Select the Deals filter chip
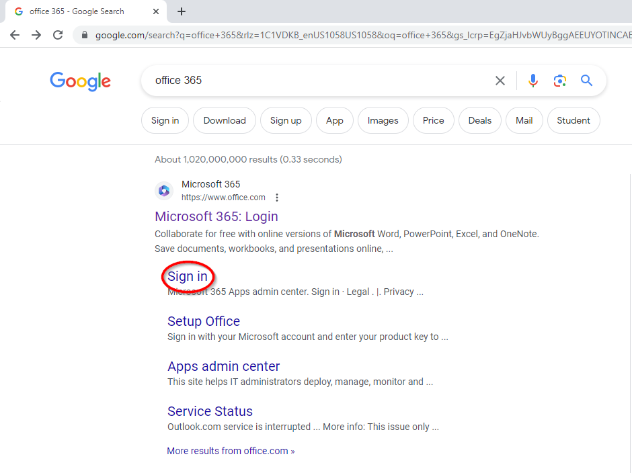This screenshot has width=632, height=473. click(x=479, y=120)
